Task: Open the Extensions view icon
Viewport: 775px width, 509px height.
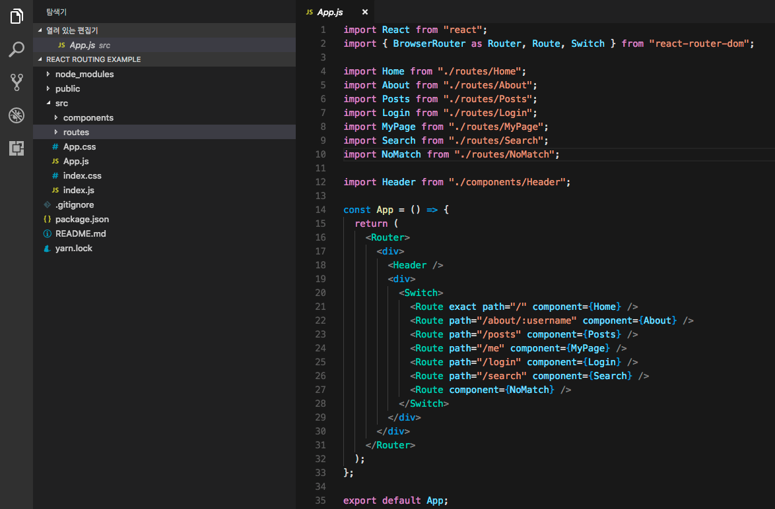Action: (x=17, y=148)
